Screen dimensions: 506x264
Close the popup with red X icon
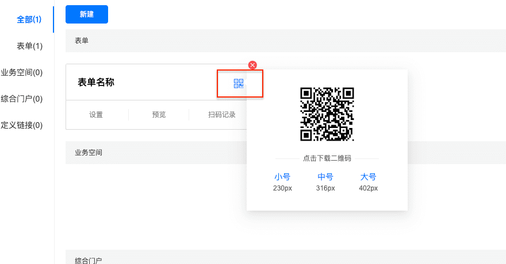tap(252, 65)
